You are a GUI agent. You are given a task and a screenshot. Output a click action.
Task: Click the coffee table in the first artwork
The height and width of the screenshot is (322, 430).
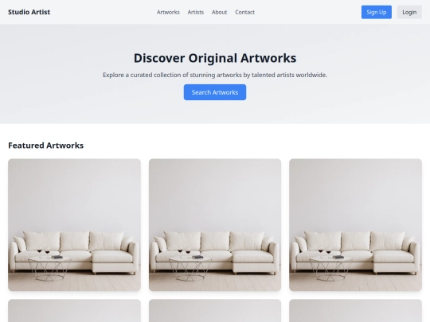coord(49,269)
